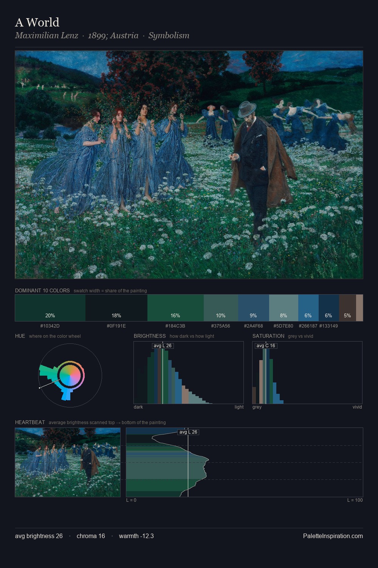
Task: Click the title A World
Action: [37, 22]
